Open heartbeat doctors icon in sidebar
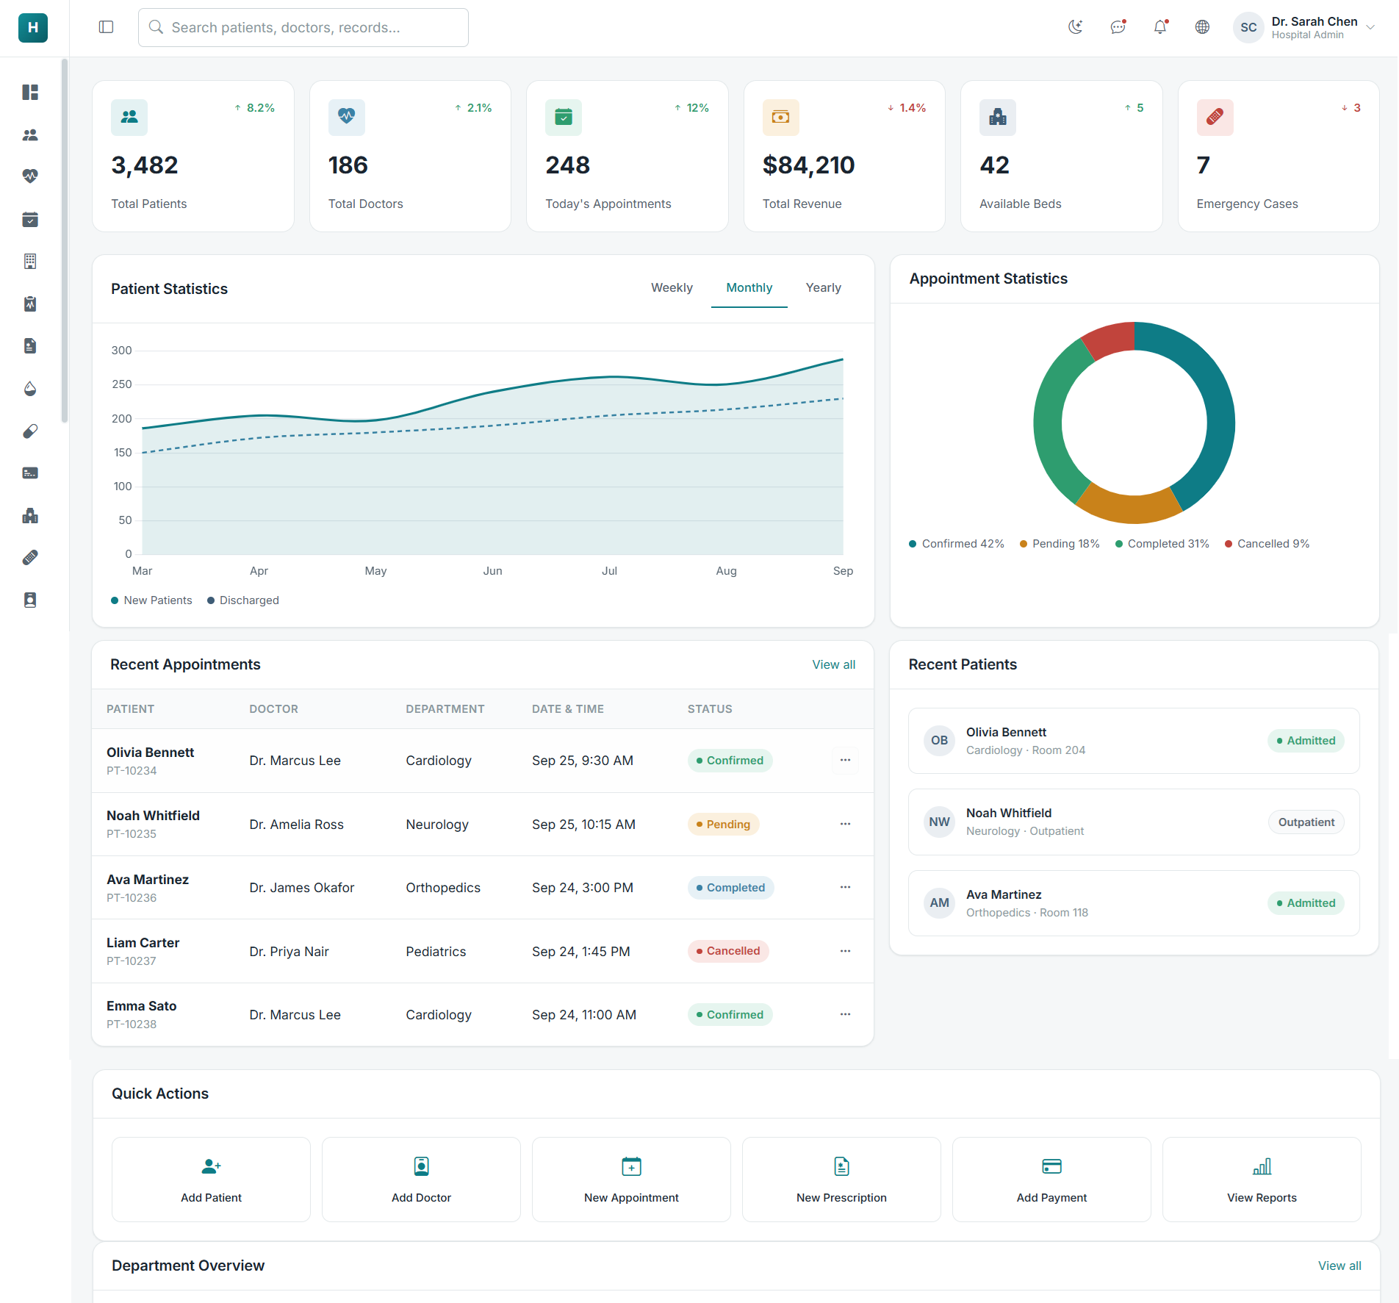 click(30, 176)
